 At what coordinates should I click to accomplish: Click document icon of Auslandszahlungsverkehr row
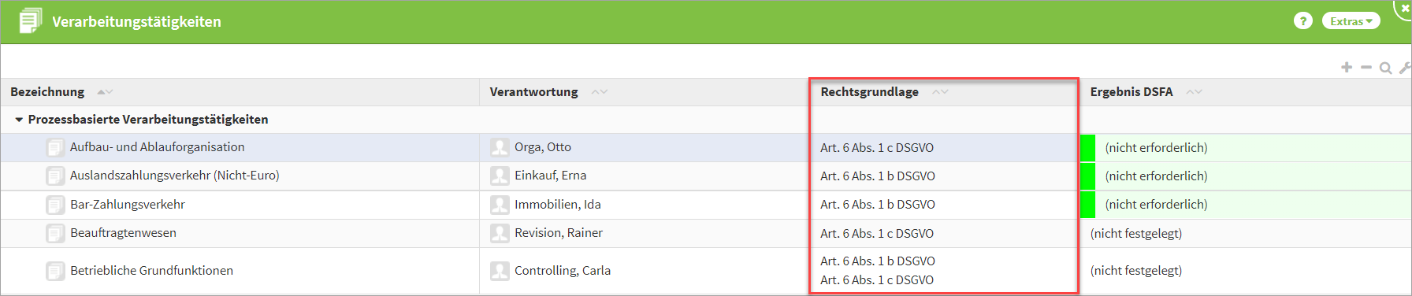pyautogui.click(x=55, y=176)
